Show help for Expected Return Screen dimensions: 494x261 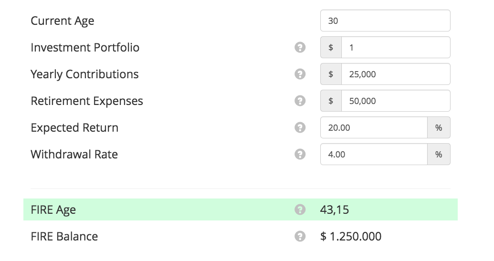tap(300, 127)
